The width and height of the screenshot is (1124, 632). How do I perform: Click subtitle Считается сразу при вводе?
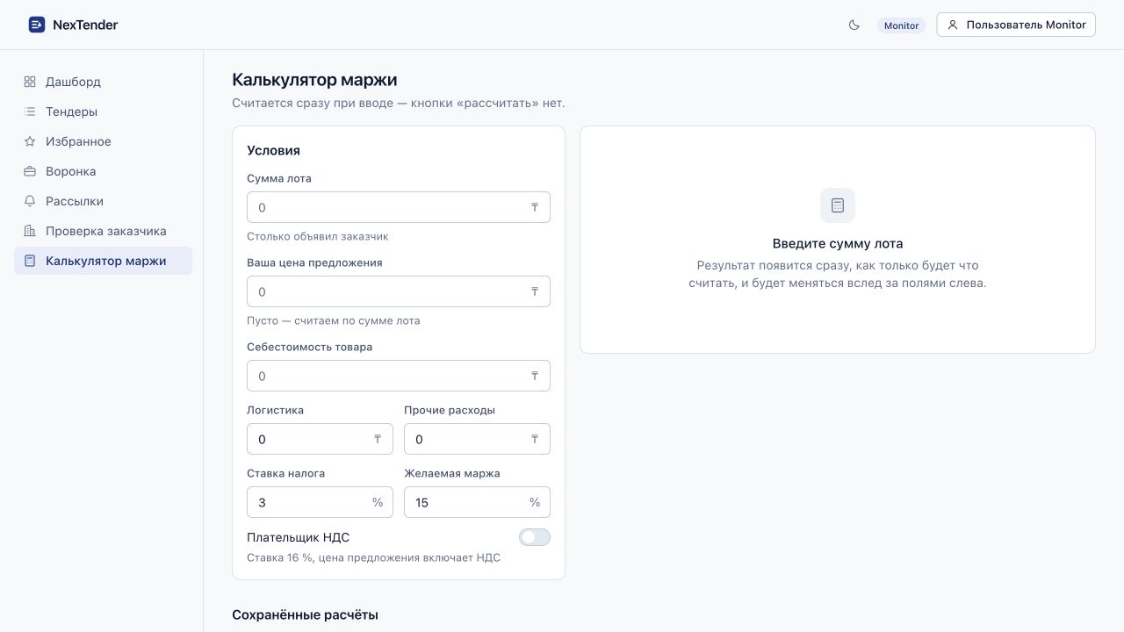pos(399,103)
